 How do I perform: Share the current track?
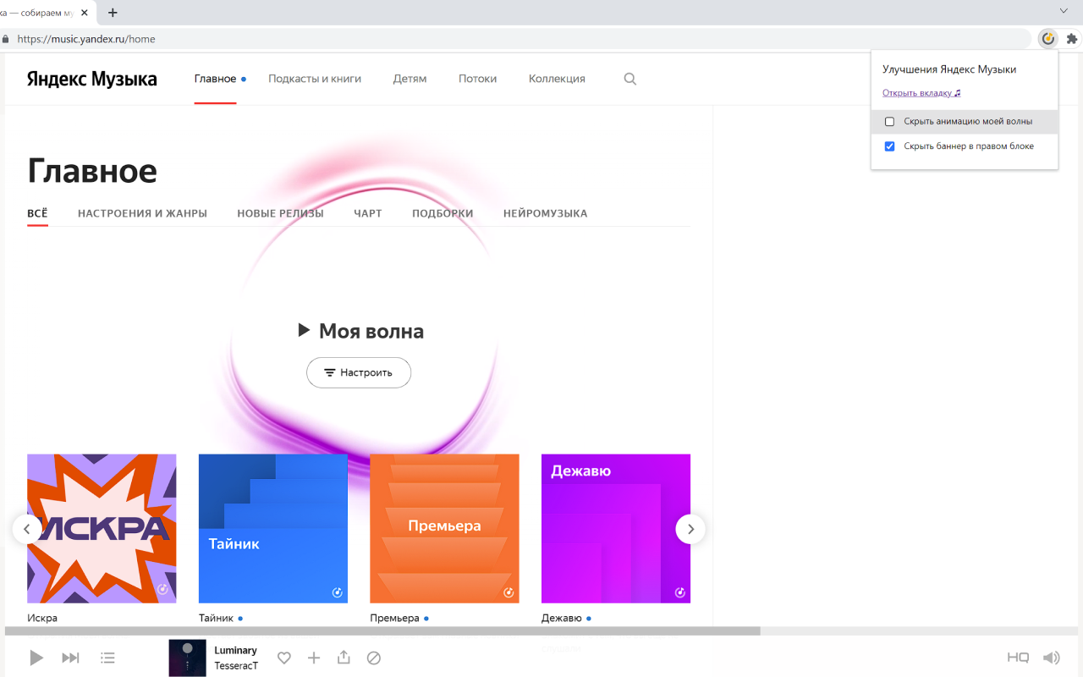point(344,657)
